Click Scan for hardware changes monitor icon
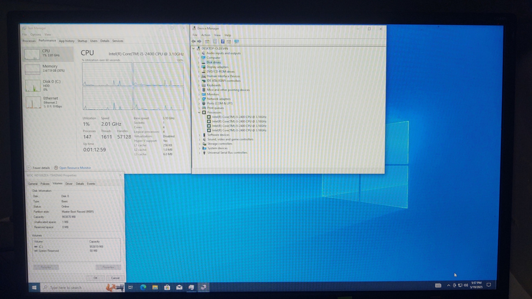This screenshot has height=299, width=532. (x=237, y=41)
